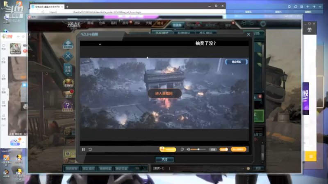Viewport: 328px width, 184px height.
Task: Select 战队成员 tab at bottom
Action: tap(88, 168)
